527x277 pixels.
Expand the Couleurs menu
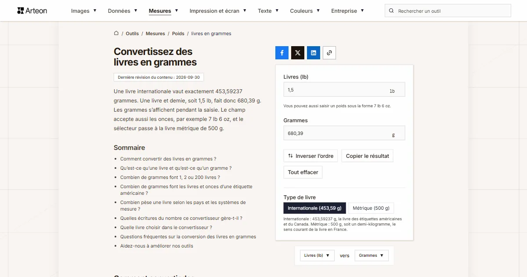point(305,11)
